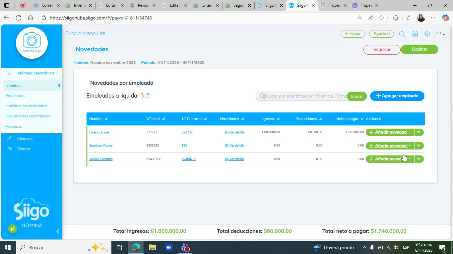Click the Buscar employee search button
Viewport: 453px width, 254px height.
click(x=357, y=96)
